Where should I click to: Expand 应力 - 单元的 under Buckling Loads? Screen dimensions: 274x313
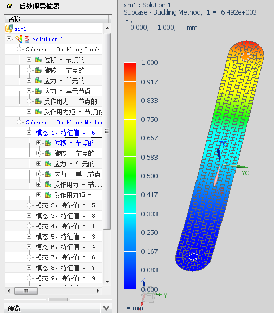point(29,80)
